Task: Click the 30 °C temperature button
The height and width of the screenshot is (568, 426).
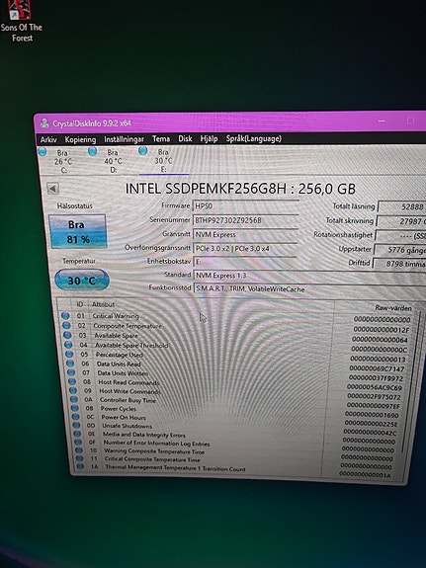Action: (x=82, y=280)
